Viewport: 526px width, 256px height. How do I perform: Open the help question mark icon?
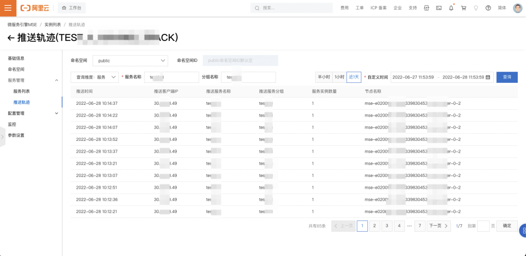coord(488,8)
